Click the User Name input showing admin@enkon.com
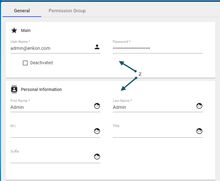 click(x=51, y=48)
